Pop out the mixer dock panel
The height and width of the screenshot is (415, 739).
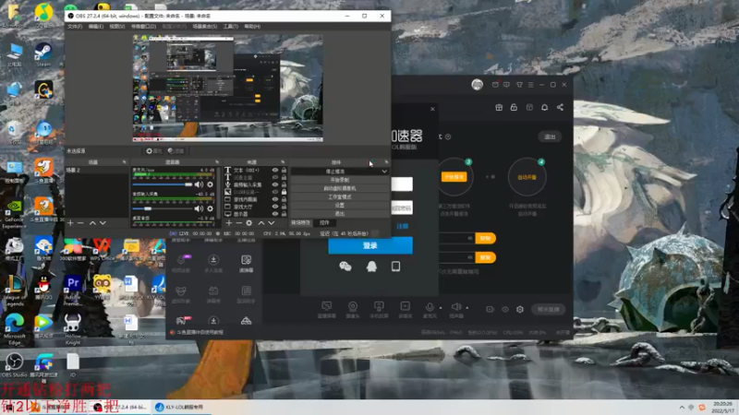217,162
